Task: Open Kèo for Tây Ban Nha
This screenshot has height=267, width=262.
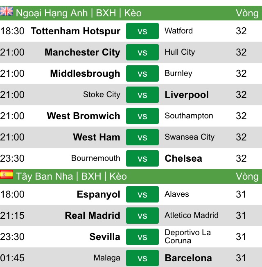Action: tap(118, 176)
